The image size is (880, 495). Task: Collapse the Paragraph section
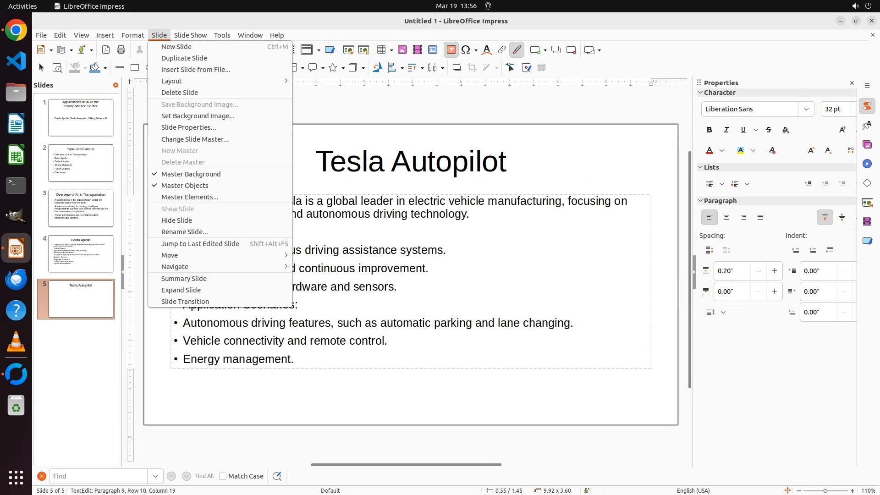tap(700, 201)
